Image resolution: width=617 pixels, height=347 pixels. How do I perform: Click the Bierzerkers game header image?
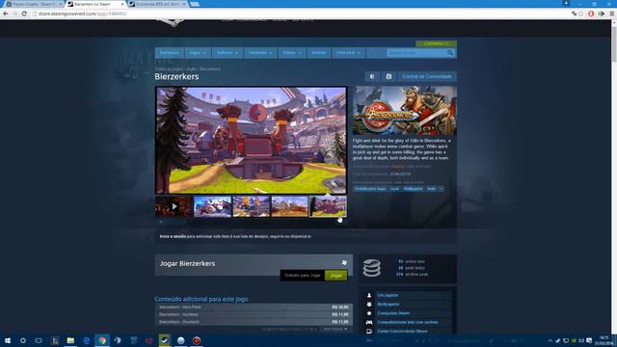(x=405, y=111)
